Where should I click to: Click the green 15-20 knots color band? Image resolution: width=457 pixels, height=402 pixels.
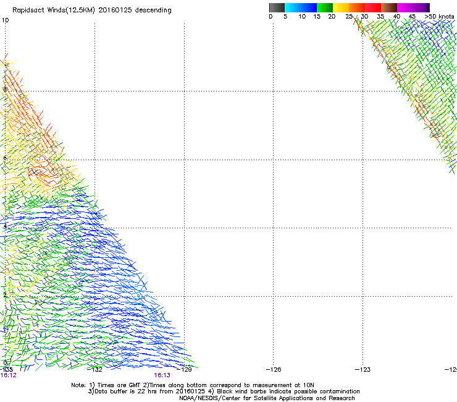click(x=325, y=7)
